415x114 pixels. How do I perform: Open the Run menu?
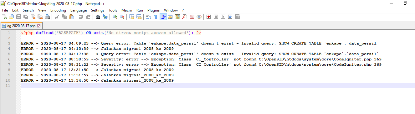coord(140,10)
